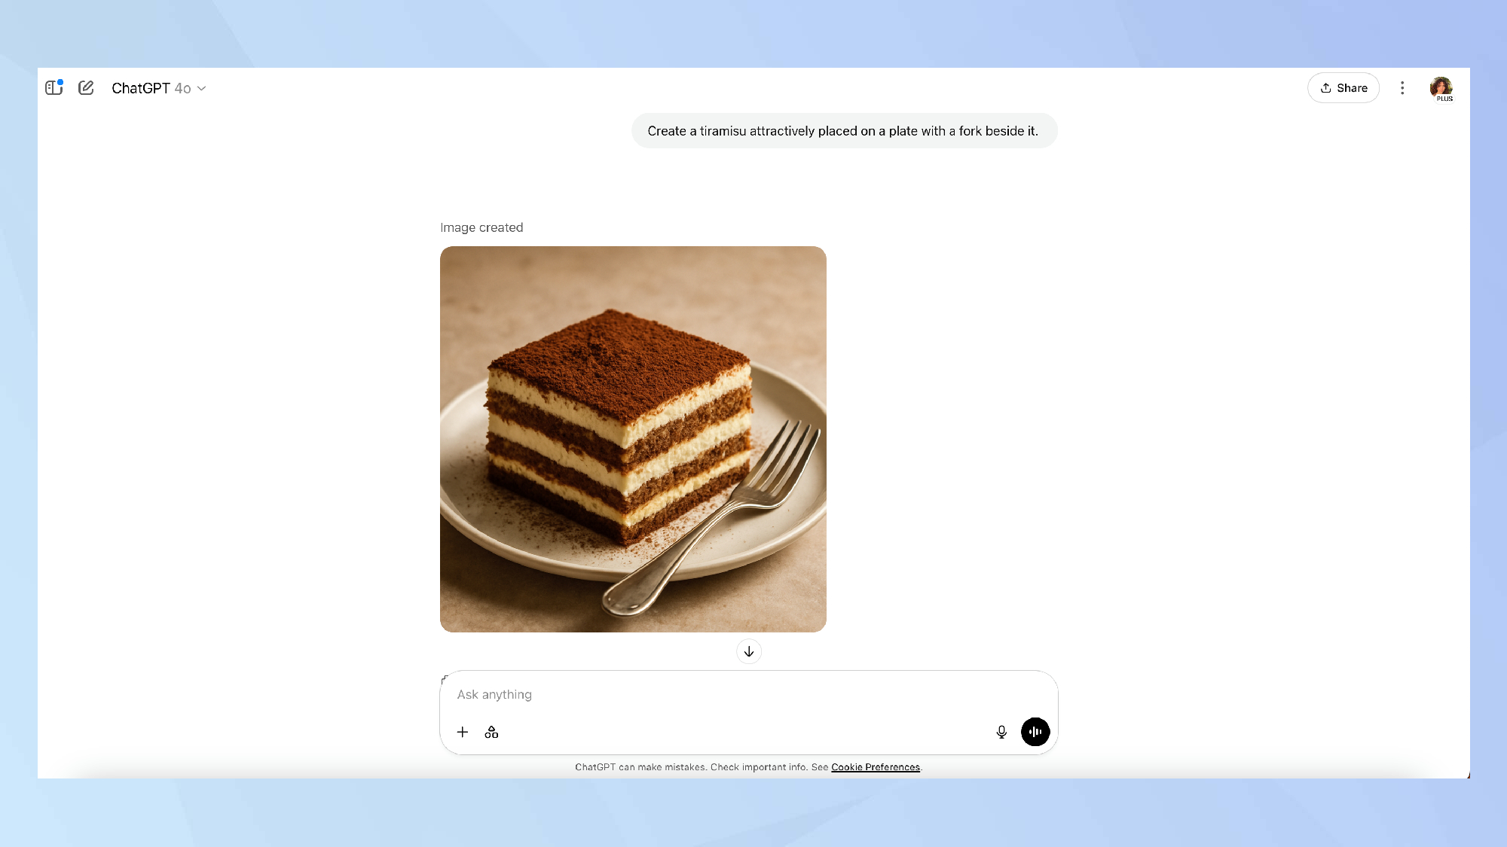This screenshot has height=847, width=1507.
Task: Click the plus attach icon
Action: pos(463,732)
